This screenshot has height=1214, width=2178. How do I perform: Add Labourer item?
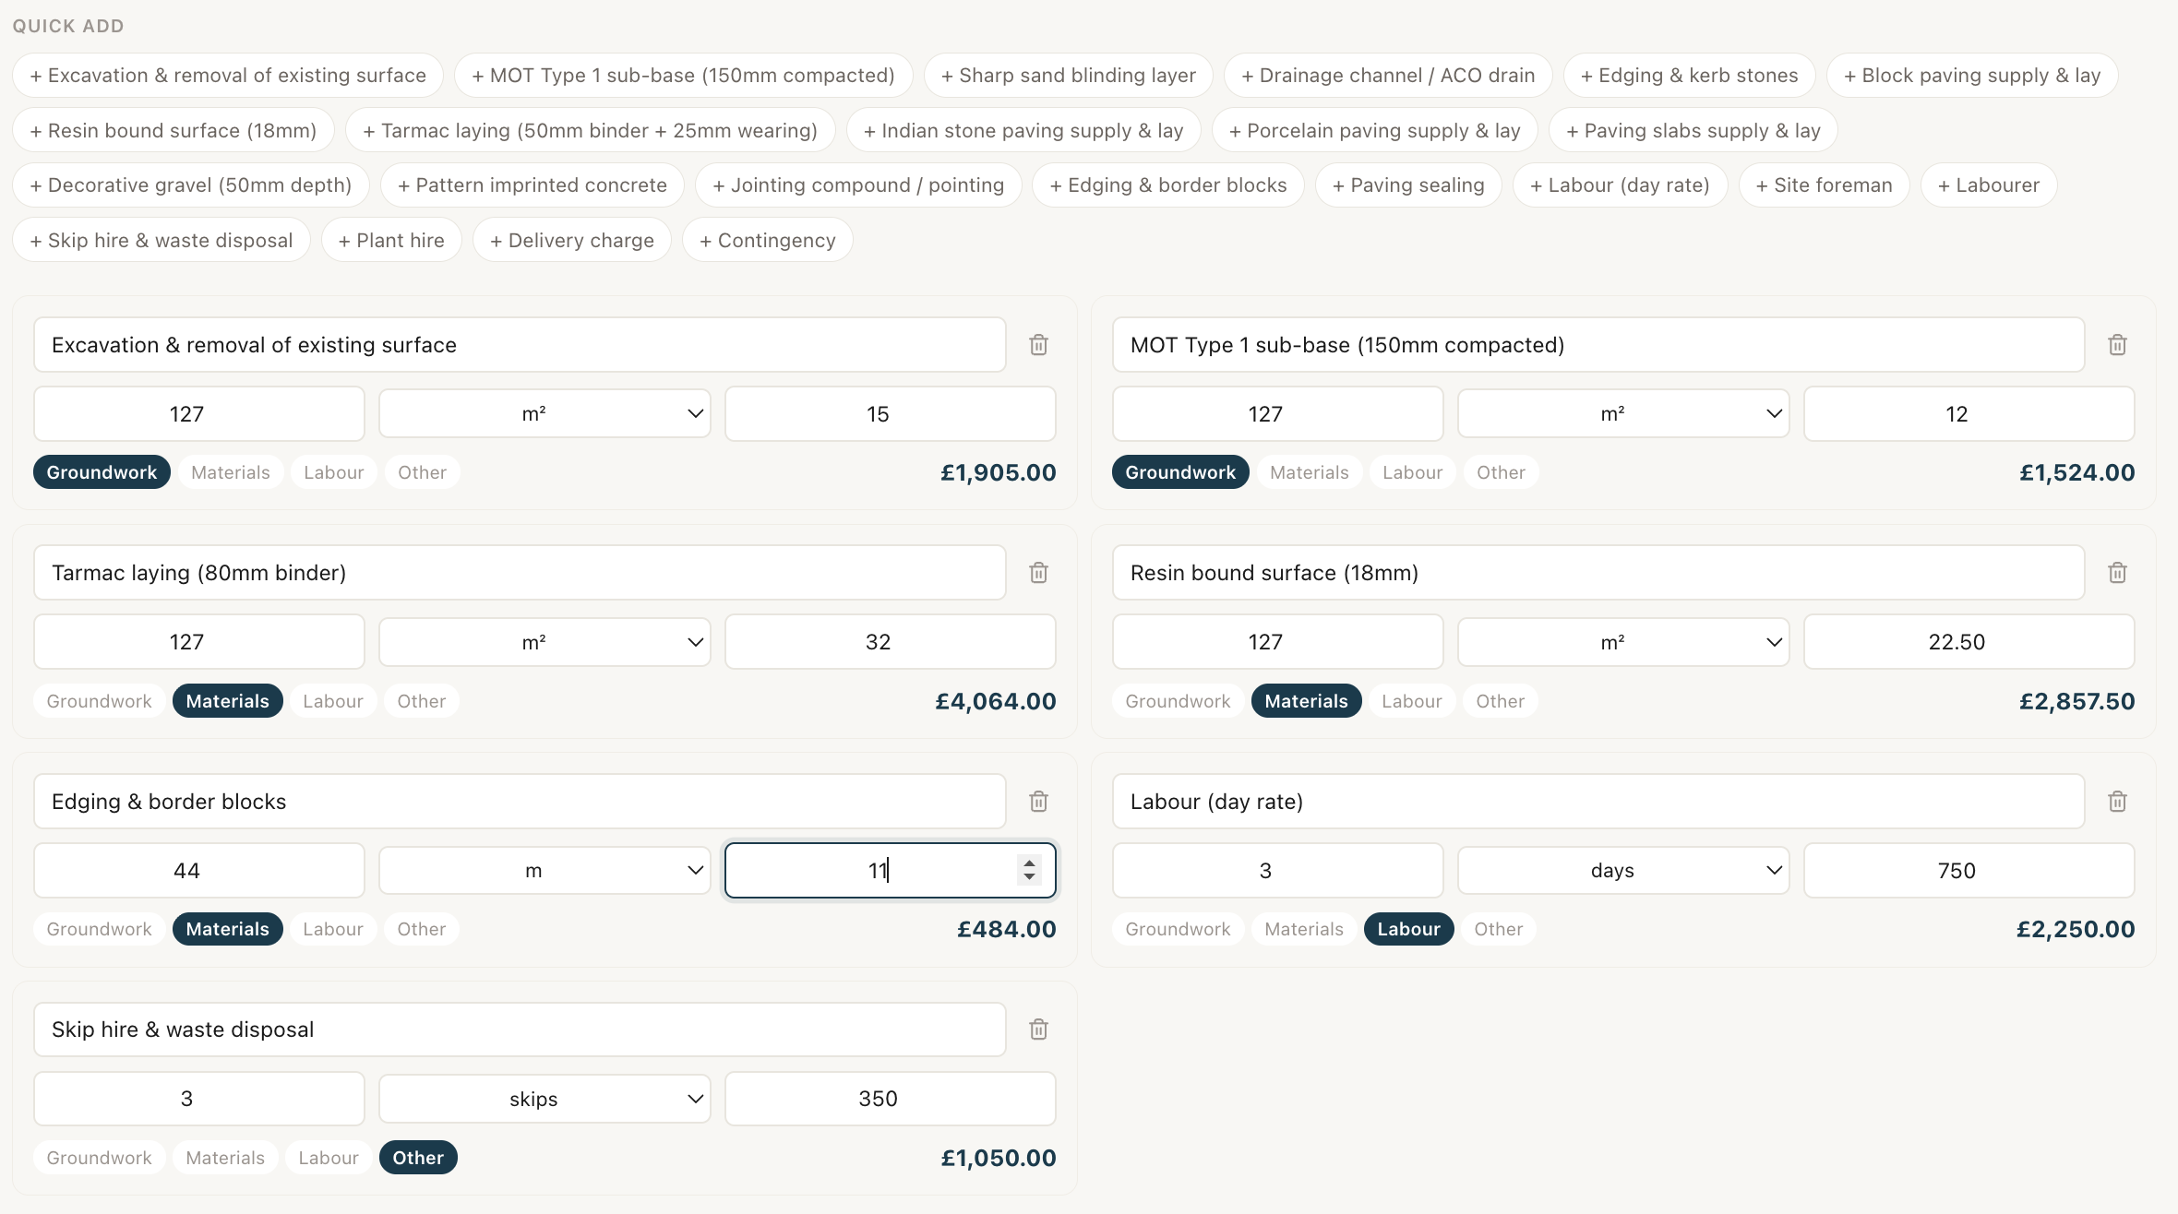point(1989,185)
